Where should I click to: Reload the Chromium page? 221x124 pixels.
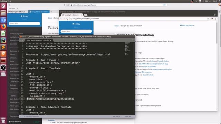point(67,19)
